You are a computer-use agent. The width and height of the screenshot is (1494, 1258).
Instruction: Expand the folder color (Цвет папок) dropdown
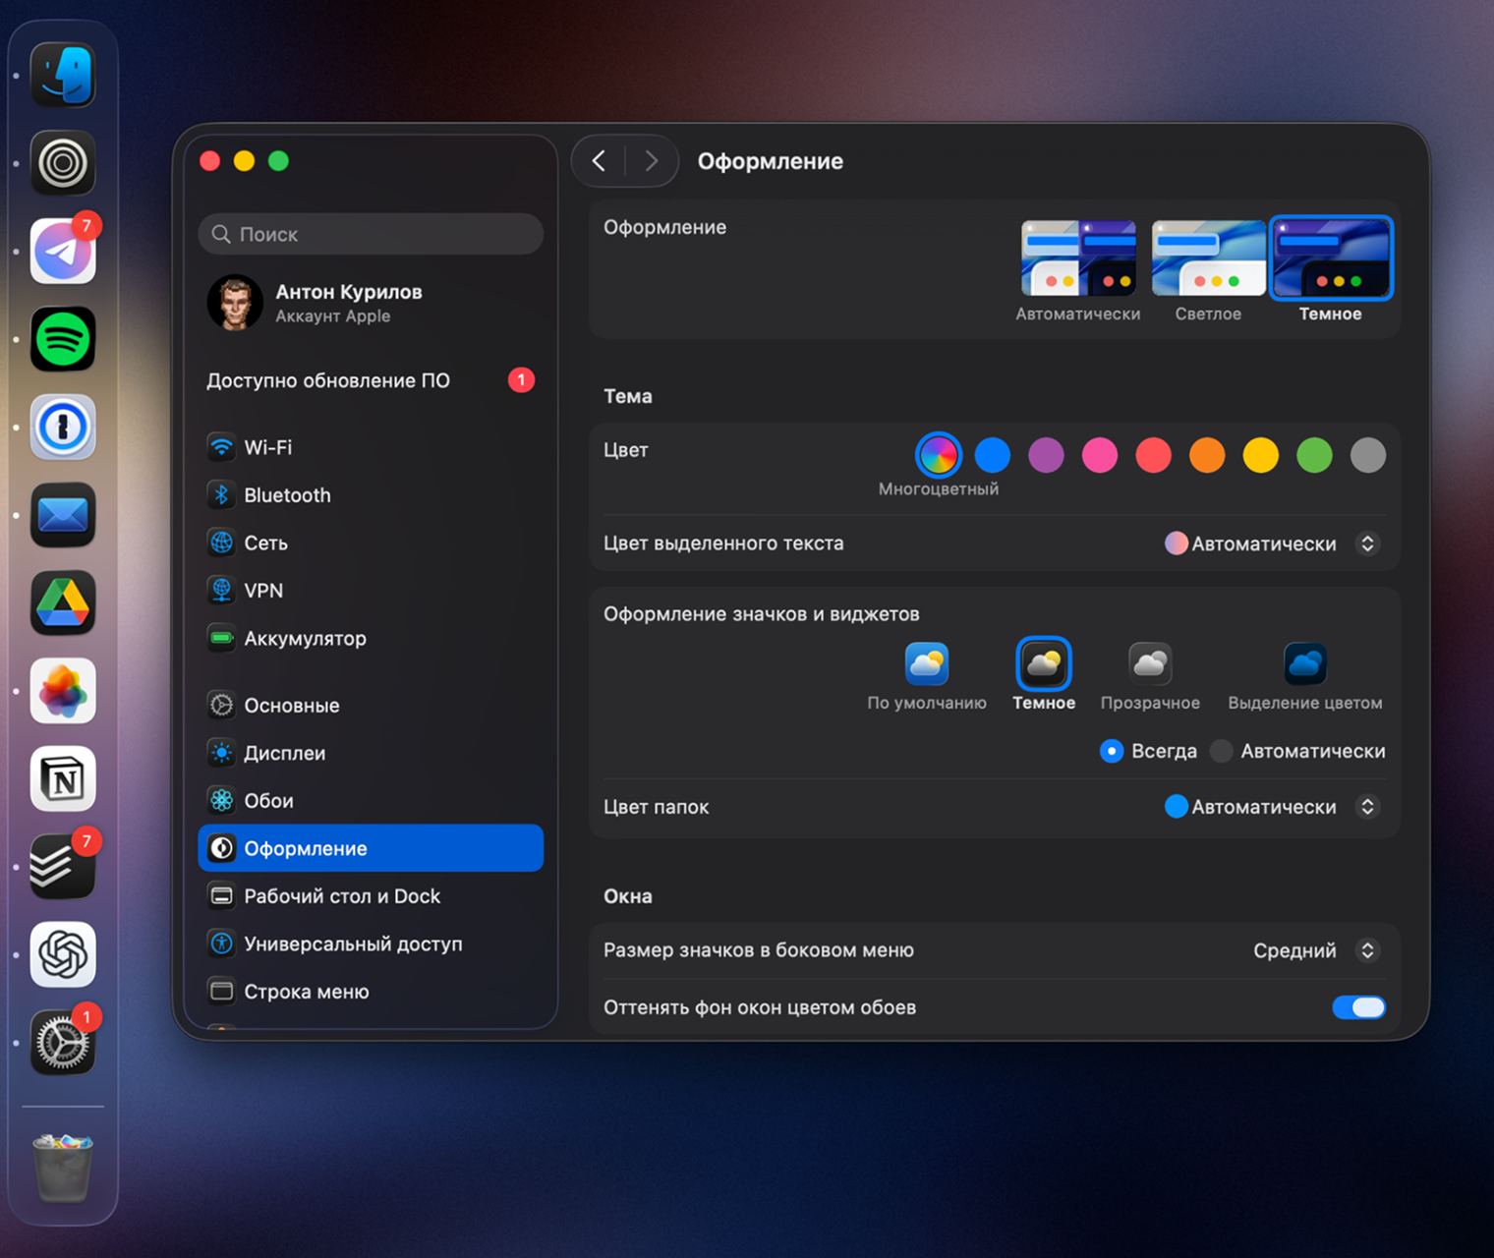(1272, 807)
